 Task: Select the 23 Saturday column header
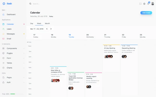pyautogui.click(x=142, y=36)
